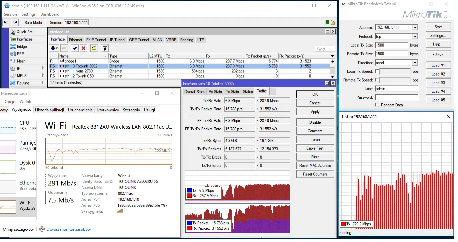Viewport: 458px width, 242px height.
Task: Click the Cable Test button
Action: coord(315,148)
